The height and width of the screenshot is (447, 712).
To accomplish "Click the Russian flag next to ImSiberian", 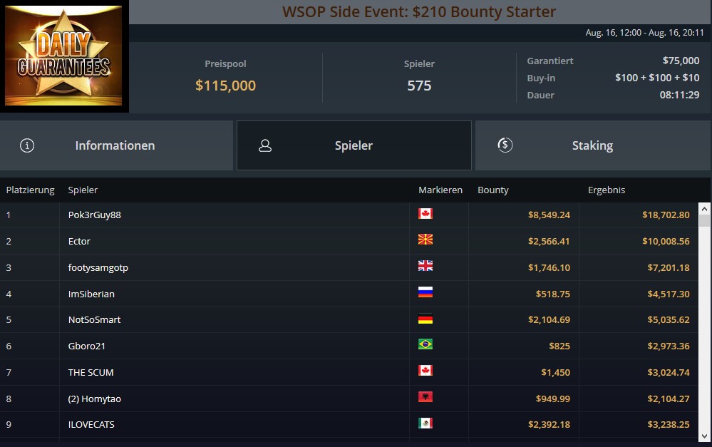I will 425,292.
